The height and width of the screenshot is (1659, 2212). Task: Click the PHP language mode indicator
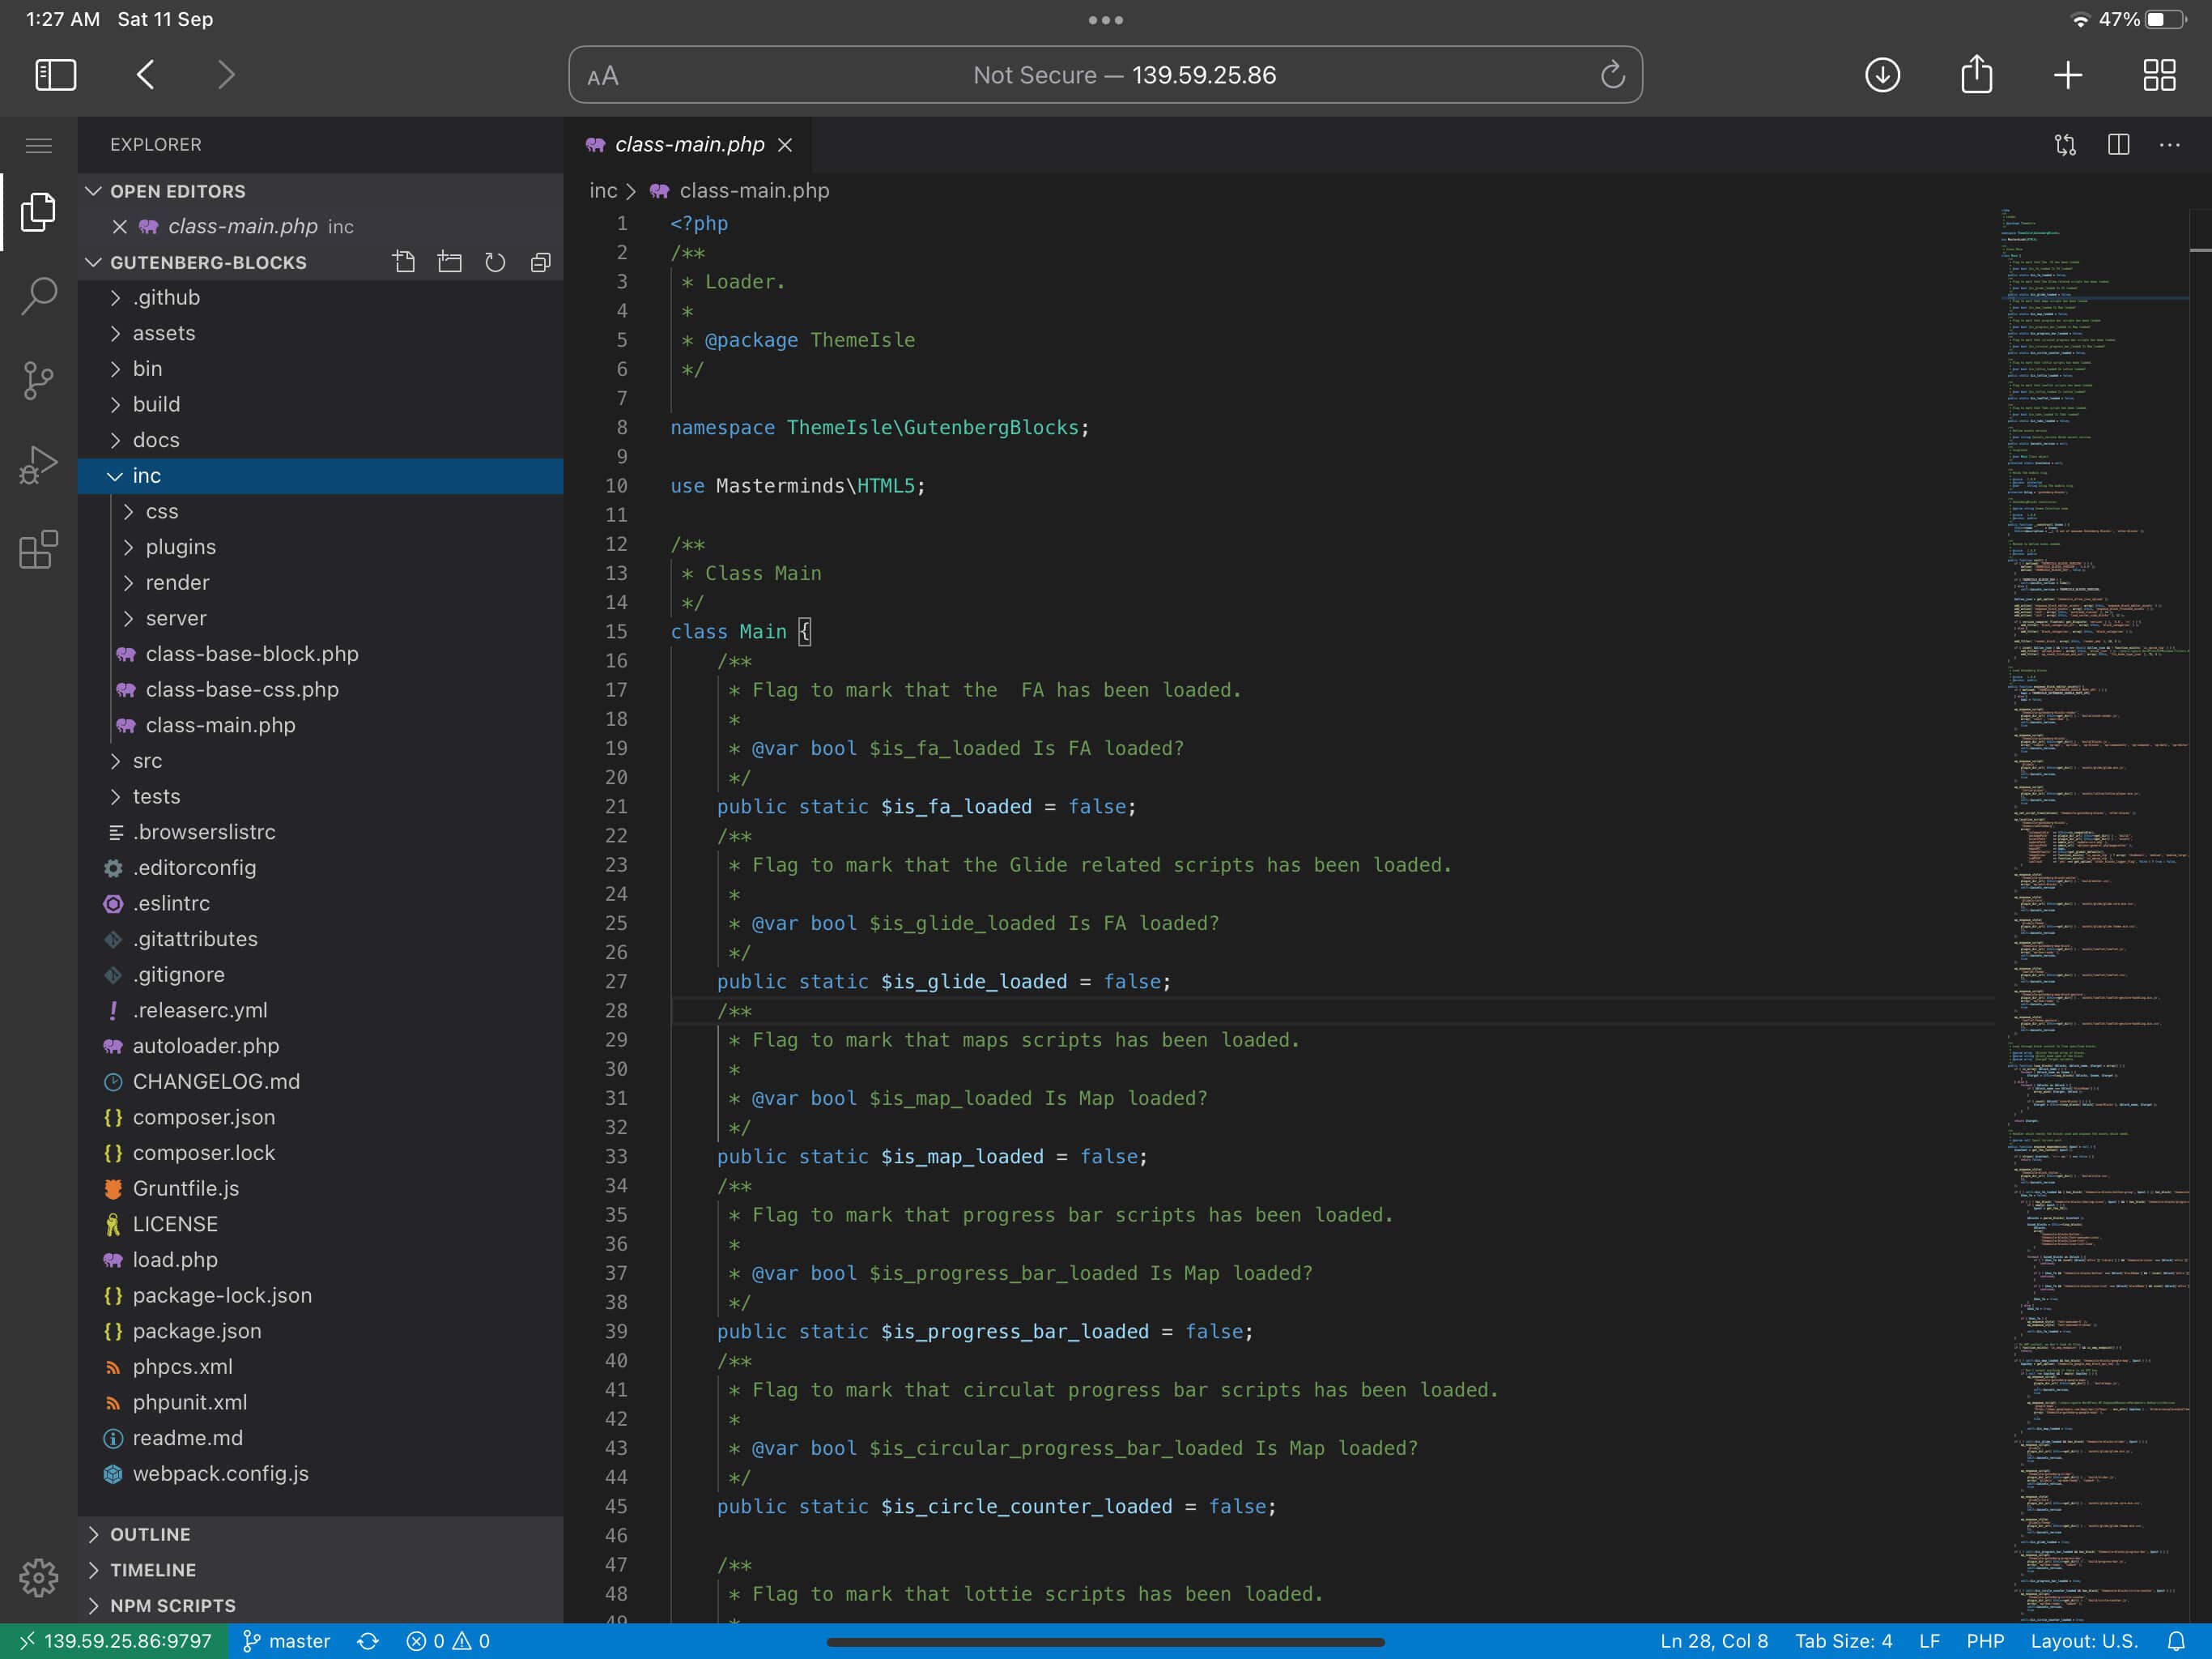(x=1985, y=1640)
